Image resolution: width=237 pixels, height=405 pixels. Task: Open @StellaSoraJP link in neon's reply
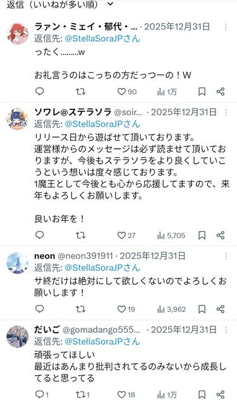coord(102,268)
